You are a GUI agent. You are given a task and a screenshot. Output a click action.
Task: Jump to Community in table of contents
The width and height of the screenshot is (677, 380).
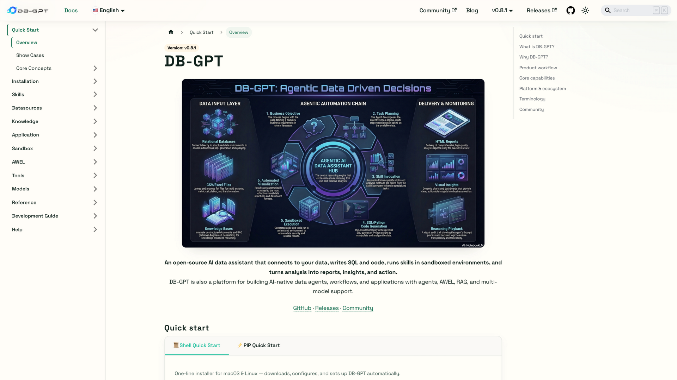tap(531, 109)
